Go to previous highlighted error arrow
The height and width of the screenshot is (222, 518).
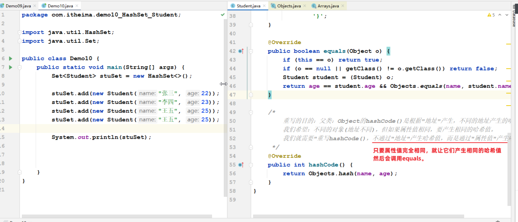click(x=500, y=15)
